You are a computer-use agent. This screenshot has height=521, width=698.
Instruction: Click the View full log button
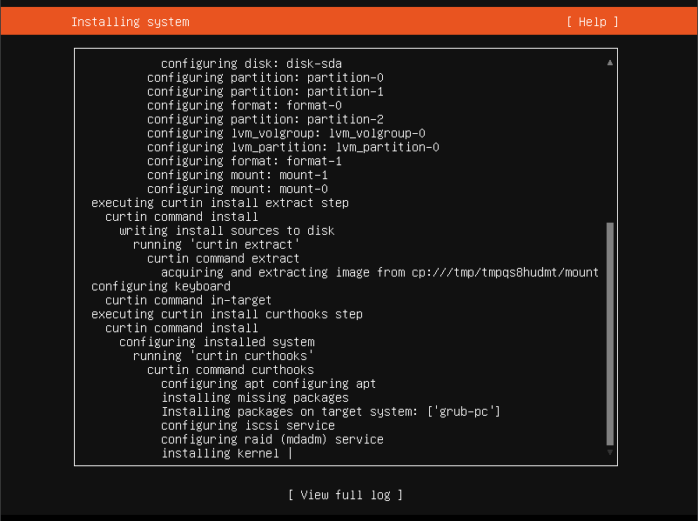coord(346,495)
